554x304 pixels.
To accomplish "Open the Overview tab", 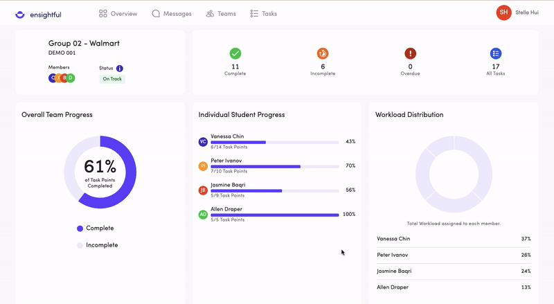I will point(118,14).
